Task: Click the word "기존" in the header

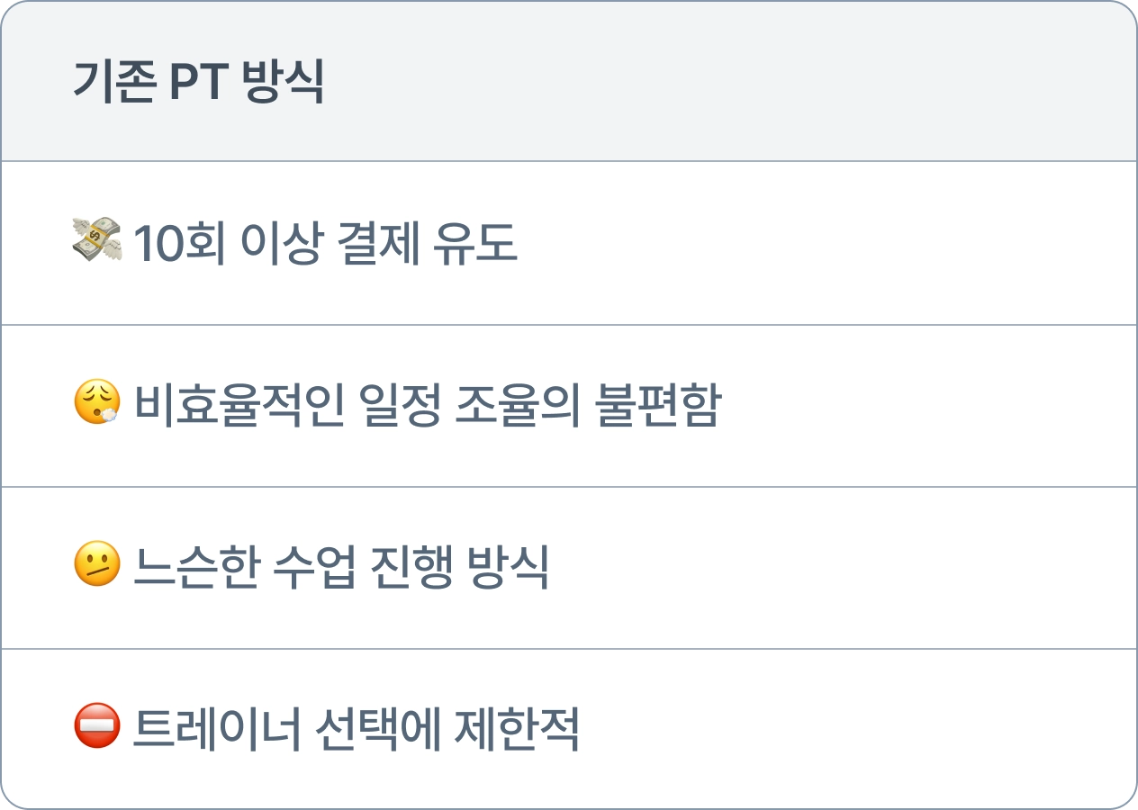Action: pyautogui.click(x=113, y=82)
